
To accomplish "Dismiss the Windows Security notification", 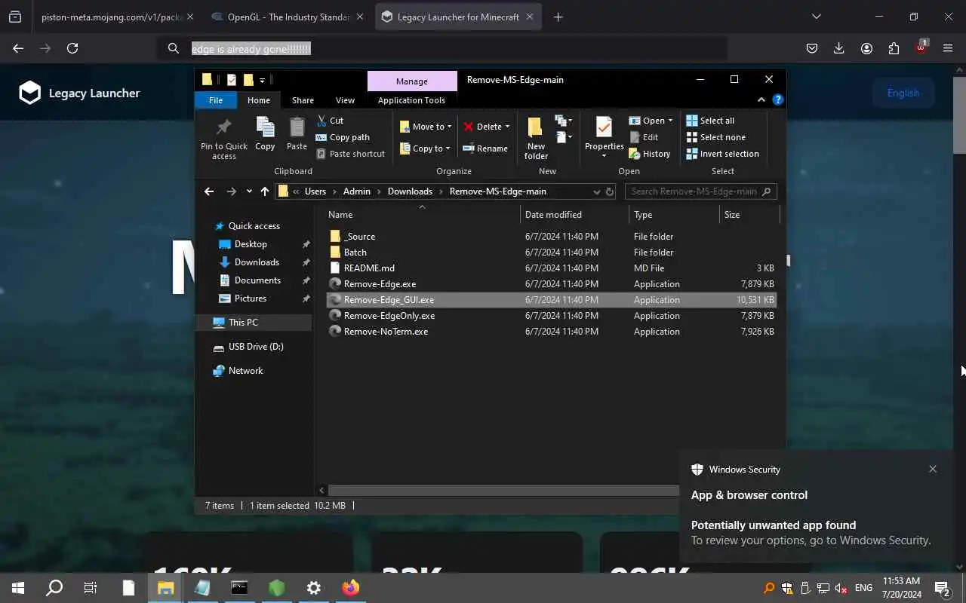I will (933, 469).
